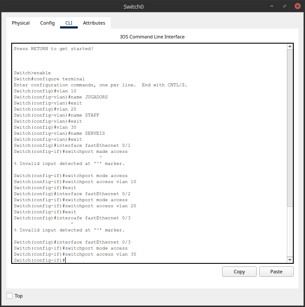Click the 'Press RETURN to get started!' line
This screenshot has width=305, height=307.
click(x=54, y=49)
